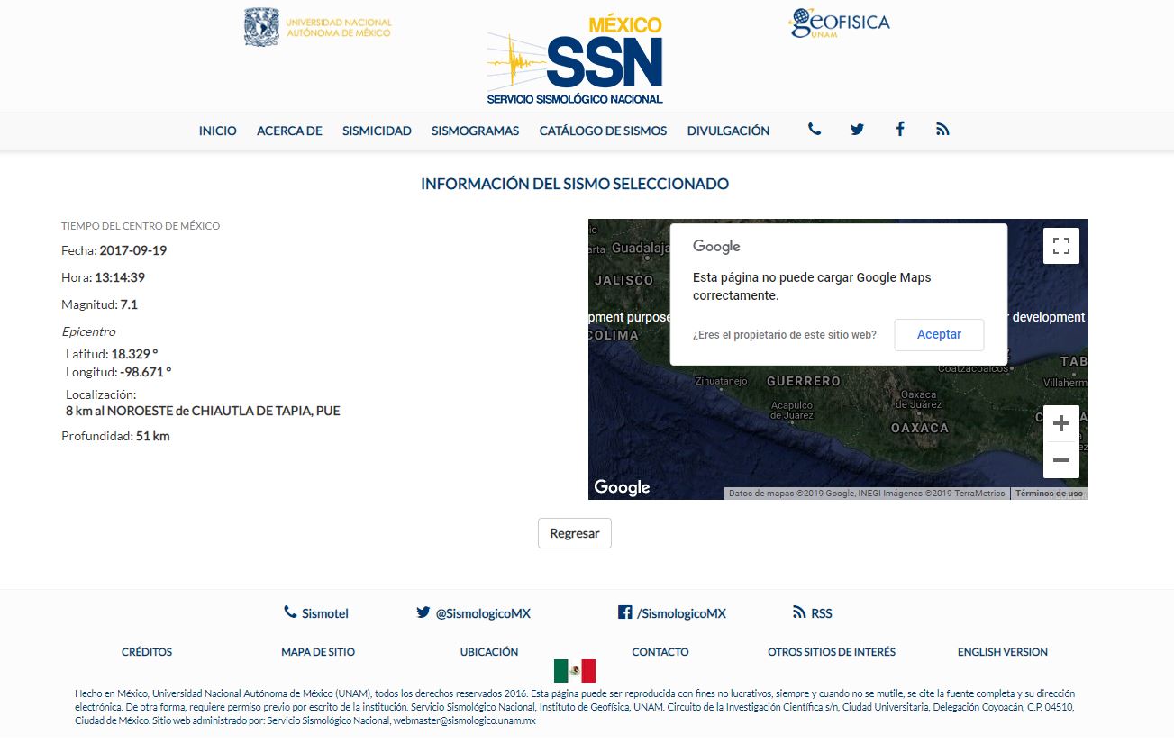Click the location text CHIAUTLA DE TAPIA, PUE
Viewport: 1174px width, 752px height.
(266, 411)
